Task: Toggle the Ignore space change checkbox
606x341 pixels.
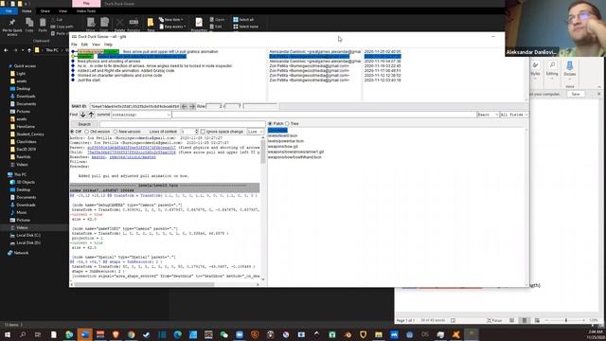Action: pyautogui.click(x=203, y=132)
